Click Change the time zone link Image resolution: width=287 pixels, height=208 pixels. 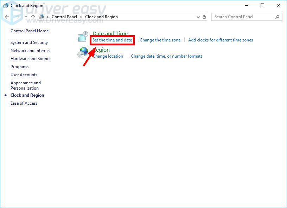(160, 40)
